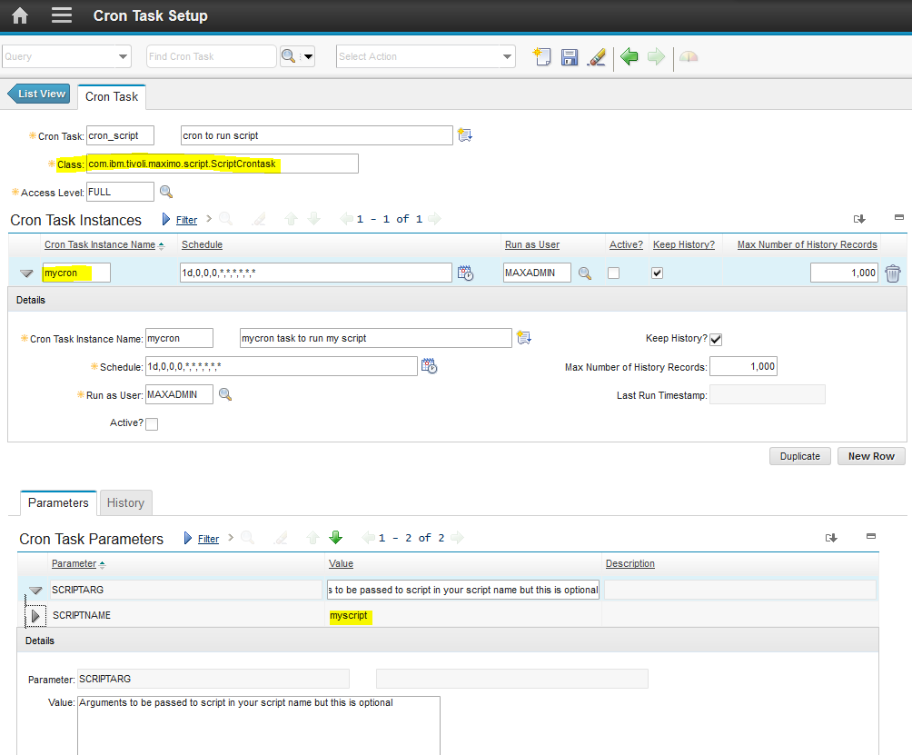Delete the mycron instance with trash icon
The image size is (912, 755).
[x=893, y=273]
